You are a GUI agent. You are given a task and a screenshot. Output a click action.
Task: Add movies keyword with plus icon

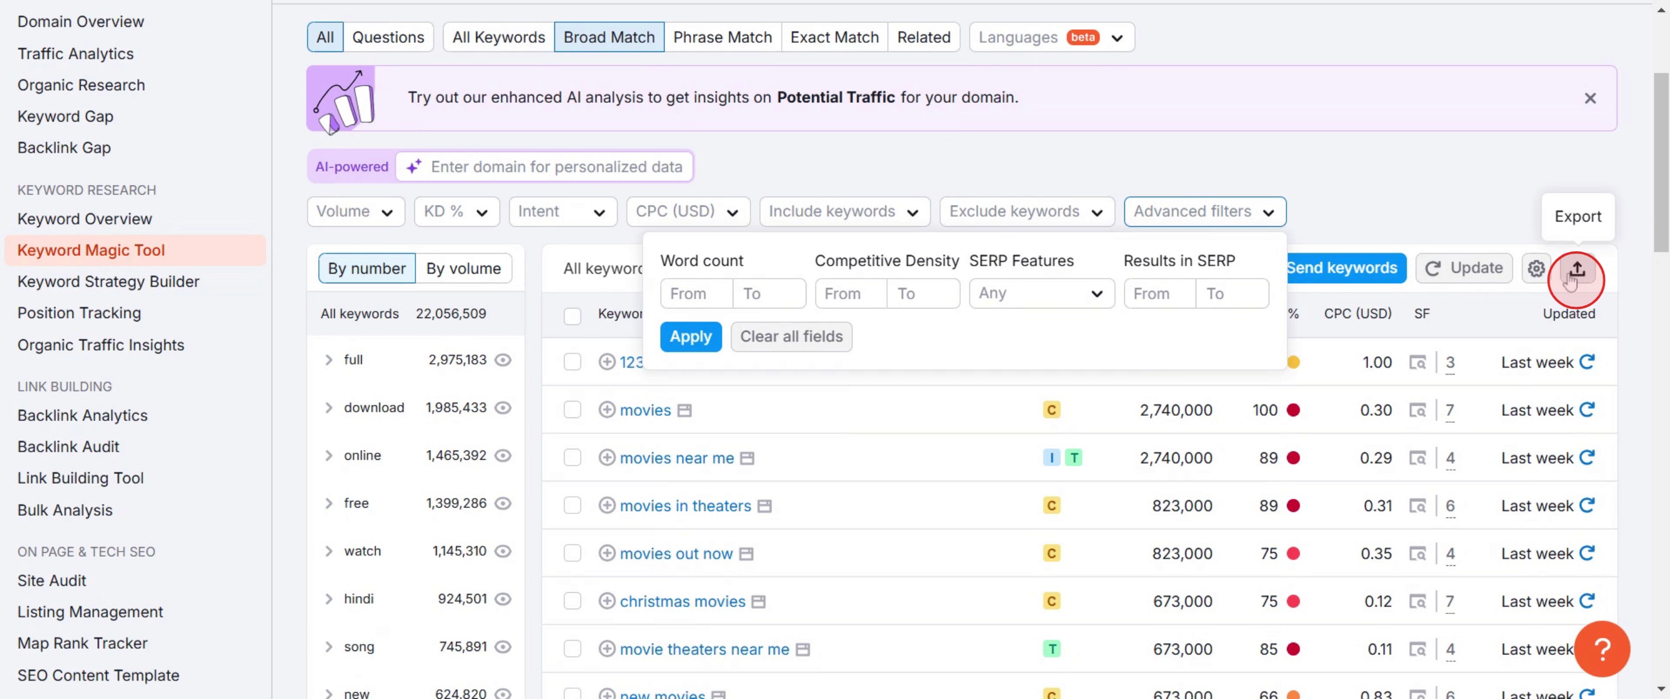pyautogui.click(x=607, y=410)
